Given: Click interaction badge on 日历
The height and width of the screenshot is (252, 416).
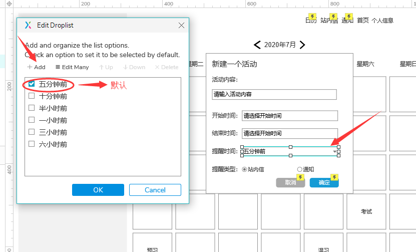Looking at the screenshot, I should (x=312, y=17).
